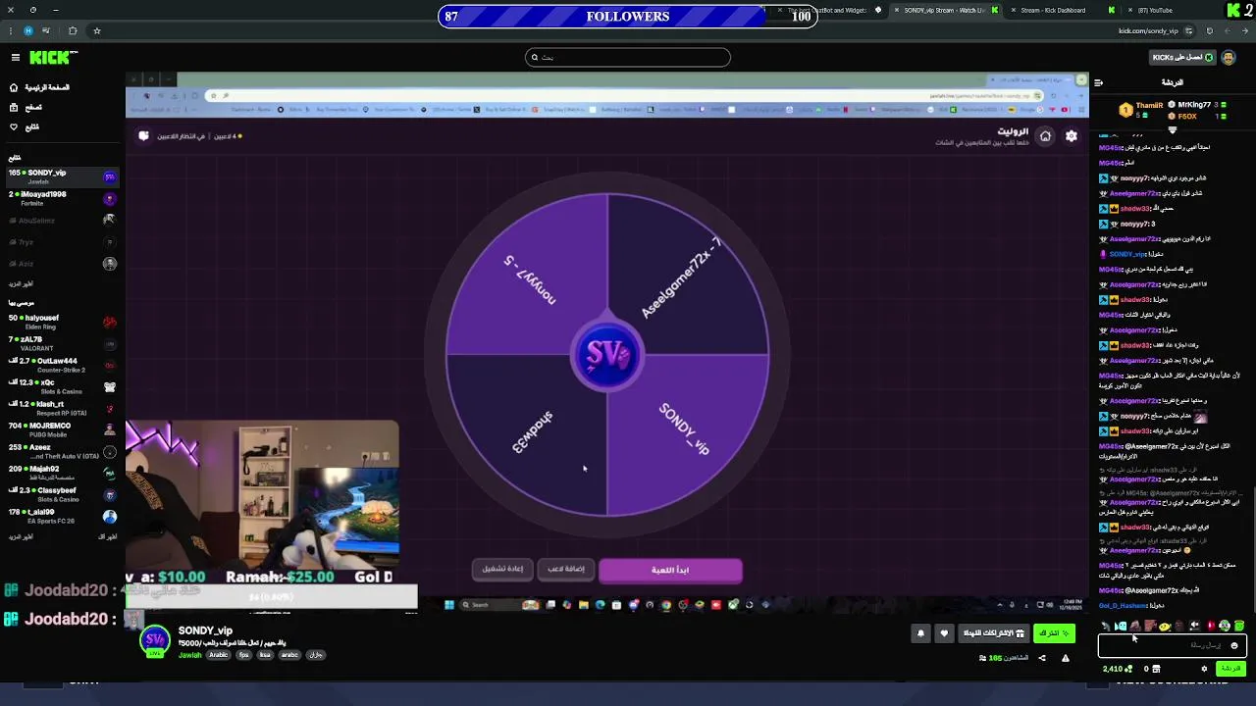Screen dimensions: 1256x706
Task: Click the roulette settings gear icon
Action: point(1072,136)
